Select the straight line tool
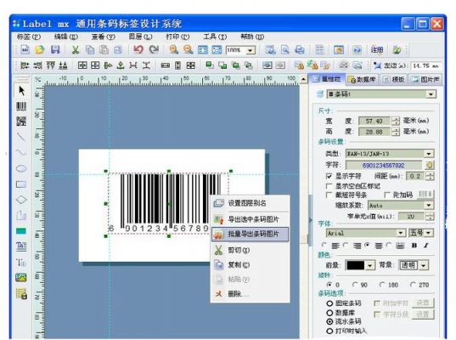 tap(21, 137)
